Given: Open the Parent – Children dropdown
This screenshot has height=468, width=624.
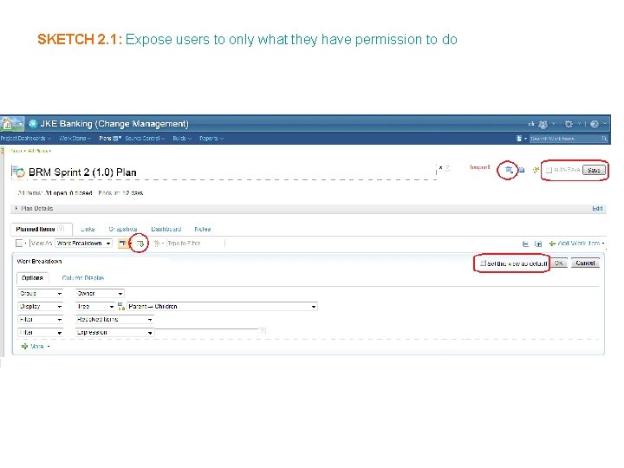Looking at the screenshot, I should point(222,307).
